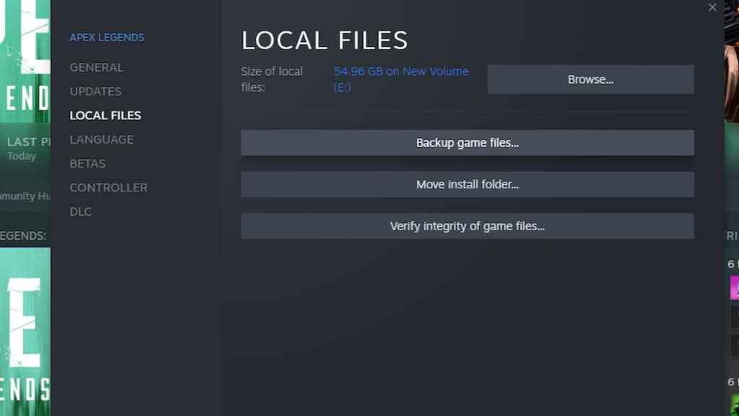Open the Controller tab
The image size is (739, 416).
[108, 188]
